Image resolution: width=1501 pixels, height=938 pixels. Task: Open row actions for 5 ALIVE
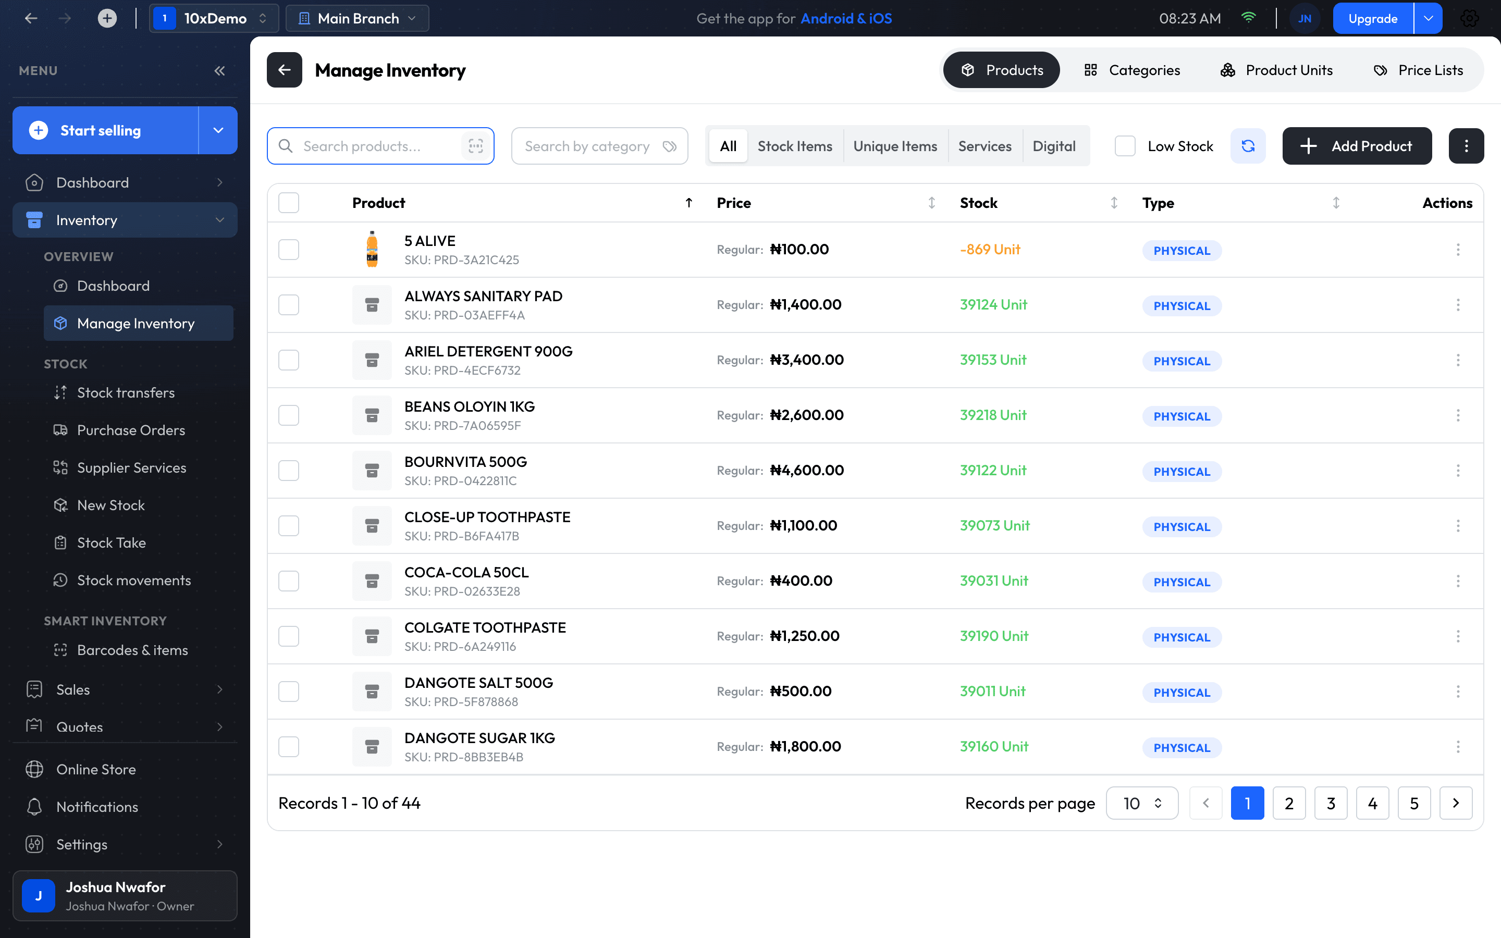tap(1458, 250)
